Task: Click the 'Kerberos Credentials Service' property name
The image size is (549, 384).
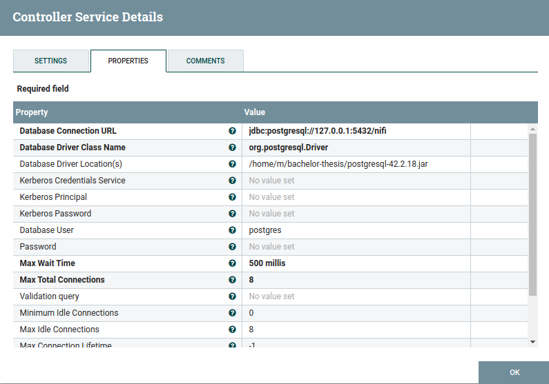Action: pyautogui.click(x=73, y=181)
